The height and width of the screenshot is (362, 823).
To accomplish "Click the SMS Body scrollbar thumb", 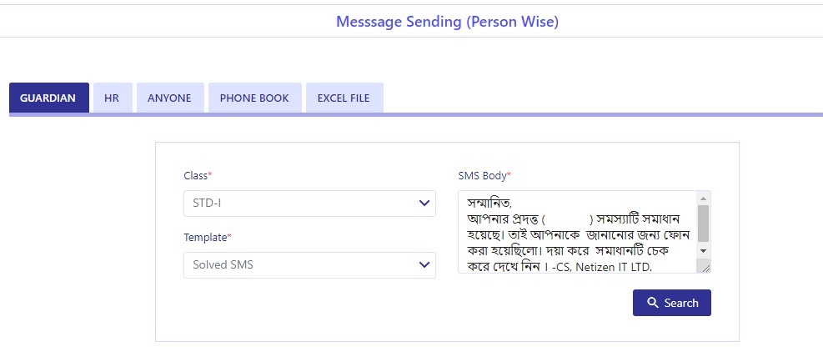I will pyautogui.click(x=704, y=224).
